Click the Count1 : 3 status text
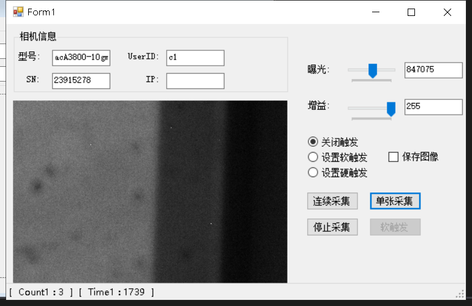472x306 pixels. pyautogui.click(x=41, y=292)
